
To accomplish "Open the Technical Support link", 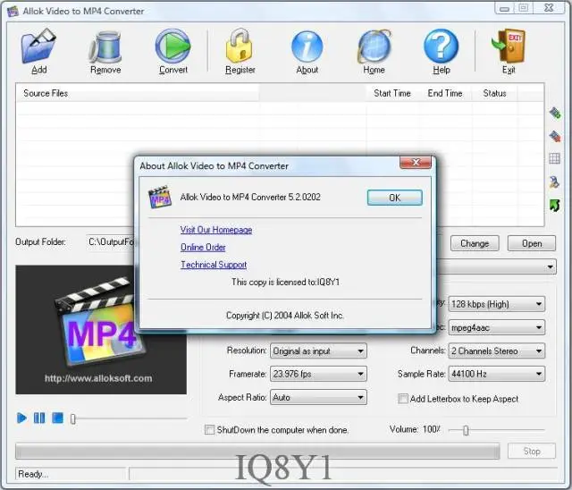I will pos(214,265).
